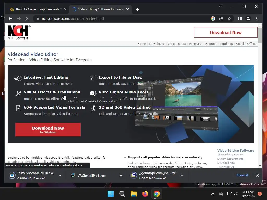Open the volume control in system tray
Screen dimensions: 267x200
[x=235, y=194]
